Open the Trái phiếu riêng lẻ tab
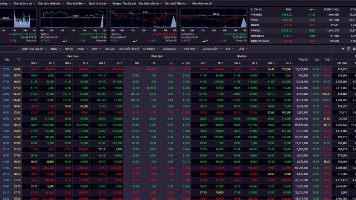 [128, 48]
